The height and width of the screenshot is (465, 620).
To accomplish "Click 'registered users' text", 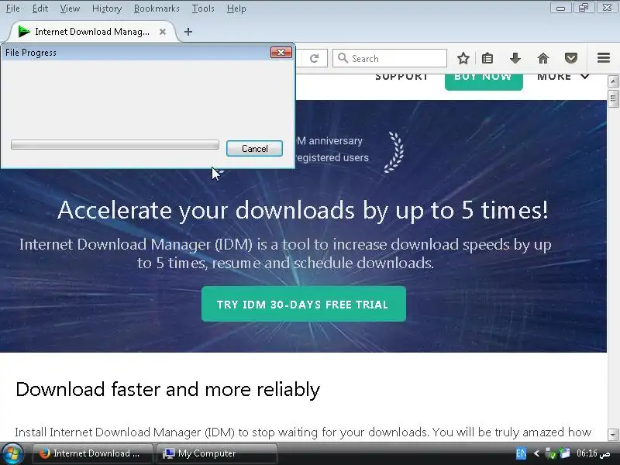I will [332, 158].
